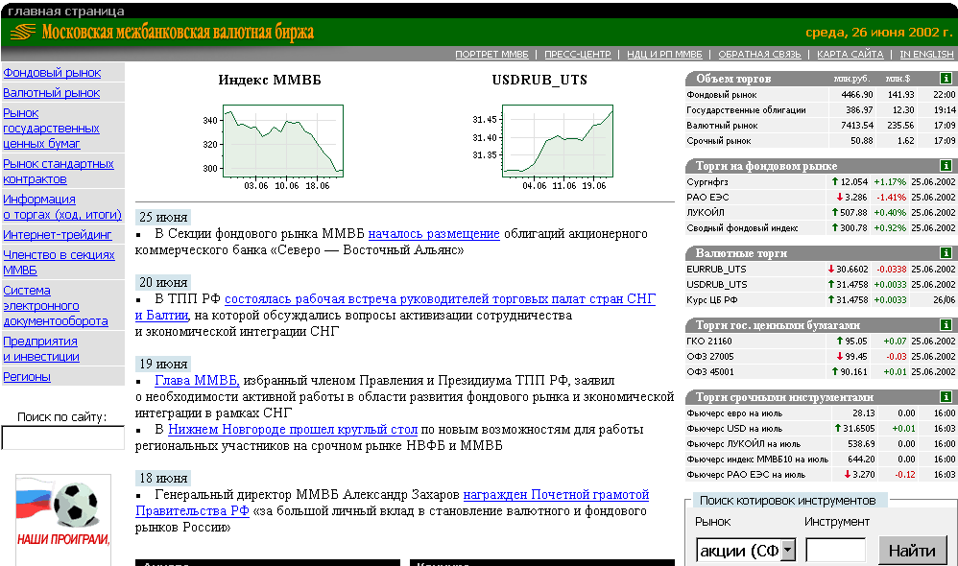Open info icon for Торги гос. ценными бумагами
This screenshot has height=566, width=958.
tap(946, 325)
